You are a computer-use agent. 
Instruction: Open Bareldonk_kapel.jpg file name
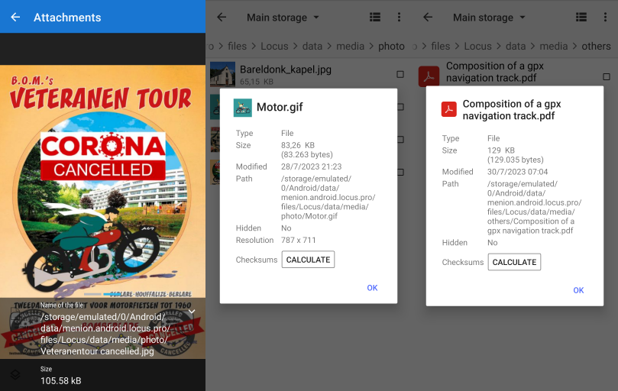point(286,69)
